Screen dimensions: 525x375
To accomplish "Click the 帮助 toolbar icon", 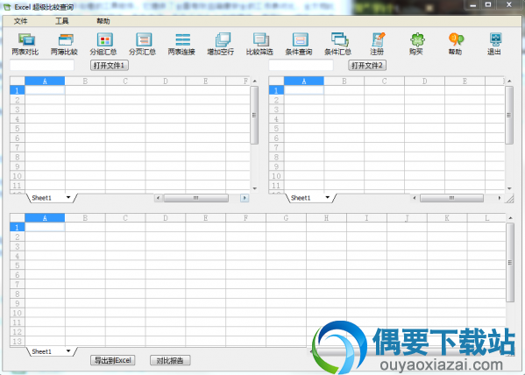I will pos(456,44).
